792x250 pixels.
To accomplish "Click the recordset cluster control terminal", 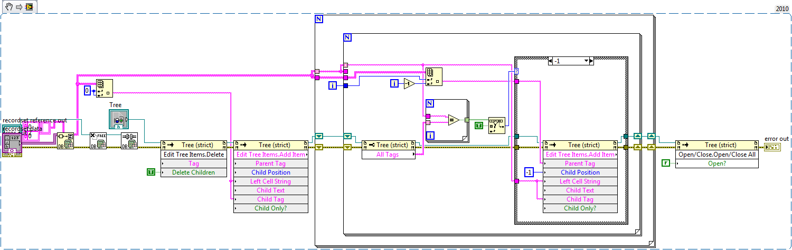I will click(13, 143).
